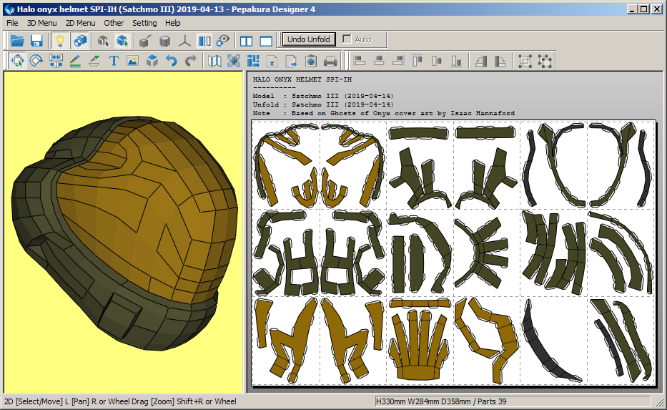Open the Setting menu
Viewport: 667px width, 410px height.
click(x=144, y=23)
